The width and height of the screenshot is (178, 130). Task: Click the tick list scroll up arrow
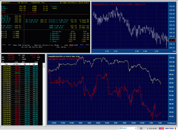click(x=44, y=64)
